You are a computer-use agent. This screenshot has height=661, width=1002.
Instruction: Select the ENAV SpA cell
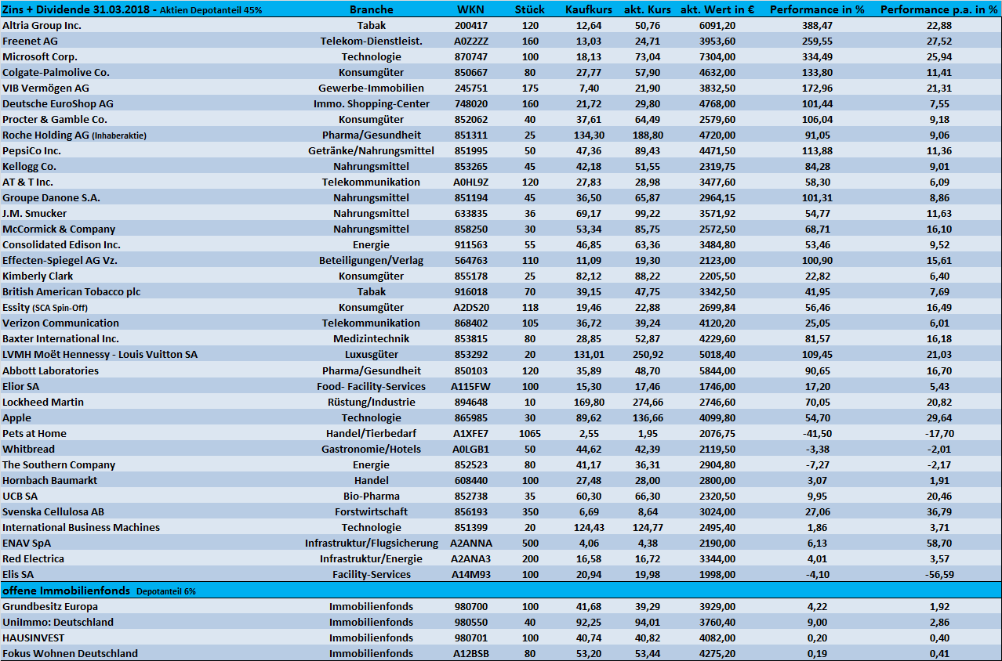tap(27, 543)
